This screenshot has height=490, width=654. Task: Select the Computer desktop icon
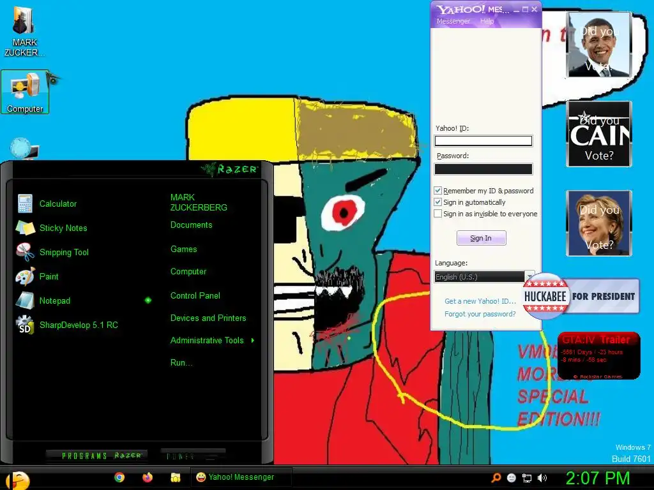[25, 92]
